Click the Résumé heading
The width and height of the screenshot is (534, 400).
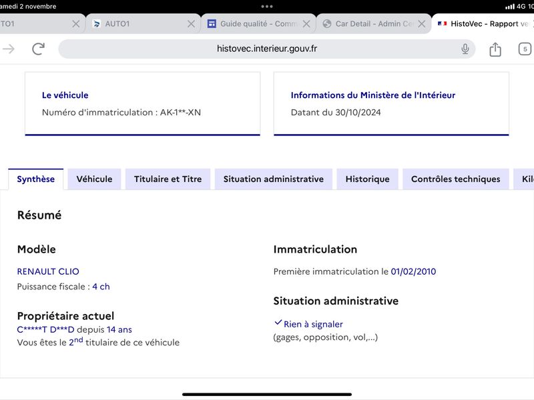click(39, 215)
